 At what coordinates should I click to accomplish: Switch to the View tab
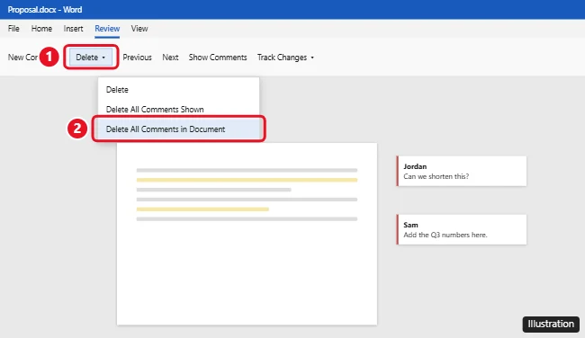139,29
